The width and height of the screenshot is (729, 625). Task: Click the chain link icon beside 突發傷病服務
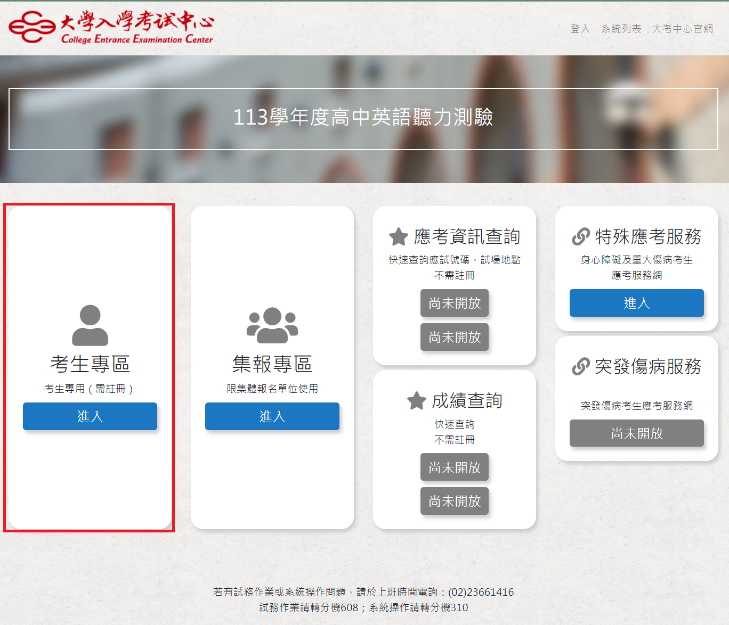tap(581, 366)
